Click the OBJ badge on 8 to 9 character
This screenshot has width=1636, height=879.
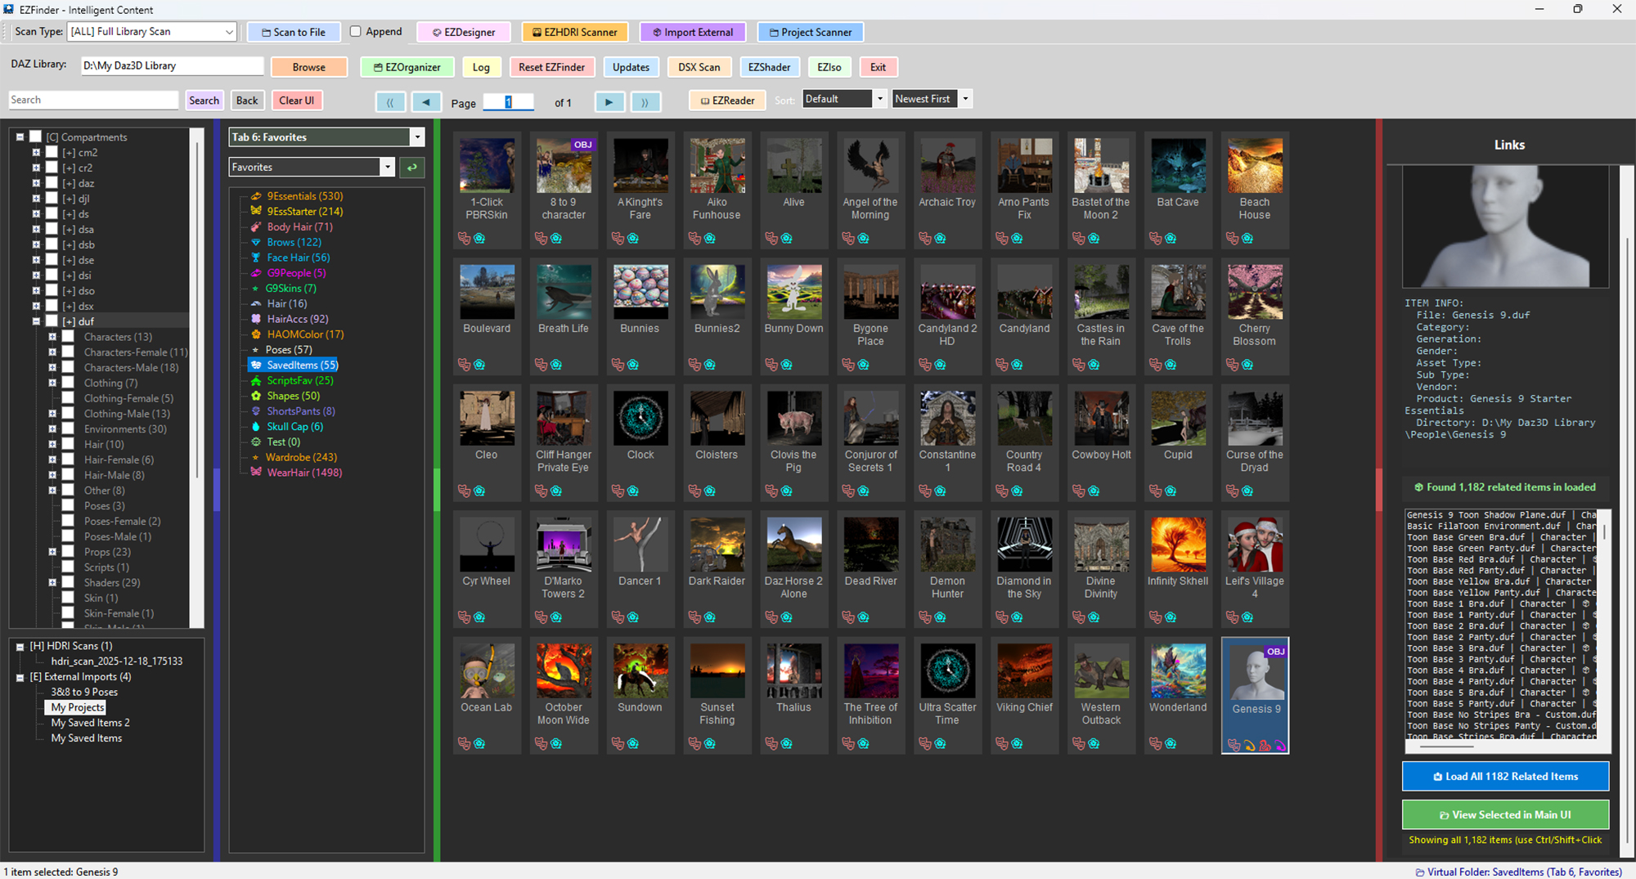pyautogui.click(x=582, y=145)
